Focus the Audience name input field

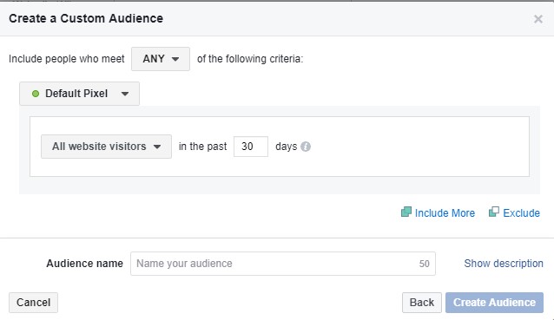(x=283, y=264)
